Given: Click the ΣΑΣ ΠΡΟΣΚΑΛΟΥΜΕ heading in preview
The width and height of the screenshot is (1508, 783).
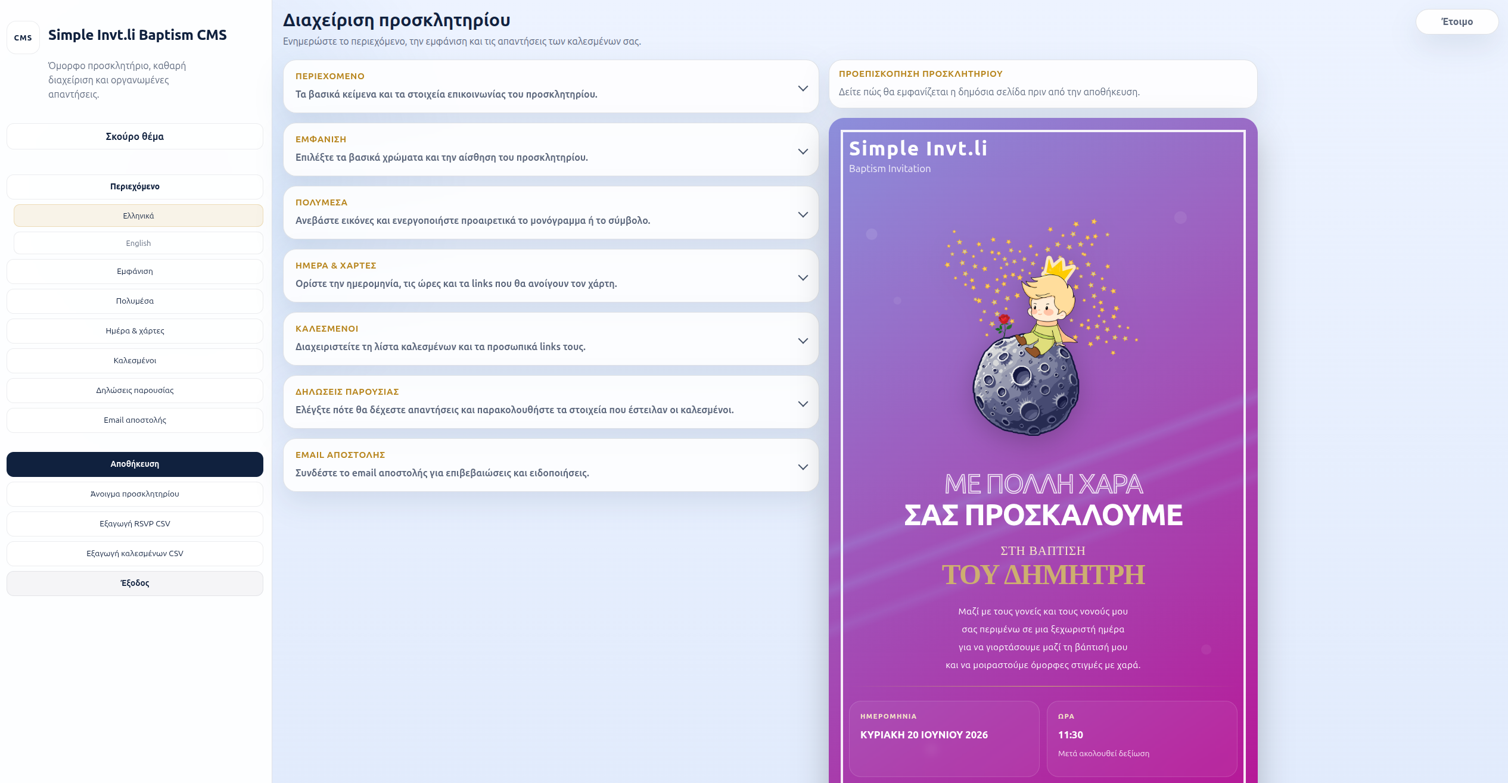Looking at the screenshot, I should 1043,515.
